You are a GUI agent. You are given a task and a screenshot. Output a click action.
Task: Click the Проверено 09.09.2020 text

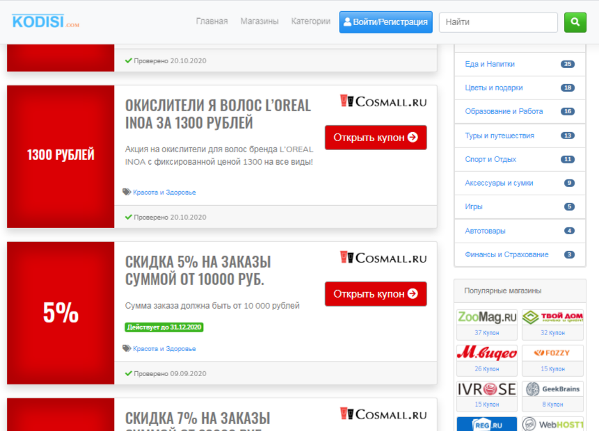tap(170, 373)
